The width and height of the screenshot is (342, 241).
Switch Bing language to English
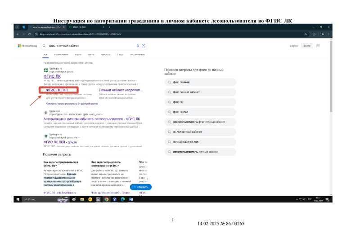coord(293,46)
